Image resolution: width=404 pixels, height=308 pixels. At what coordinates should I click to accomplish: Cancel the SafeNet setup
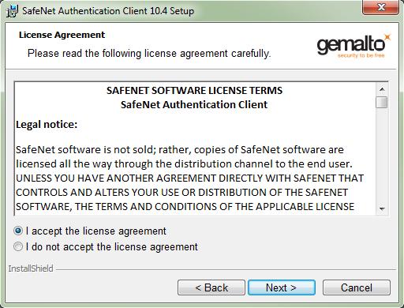(357, 287)
